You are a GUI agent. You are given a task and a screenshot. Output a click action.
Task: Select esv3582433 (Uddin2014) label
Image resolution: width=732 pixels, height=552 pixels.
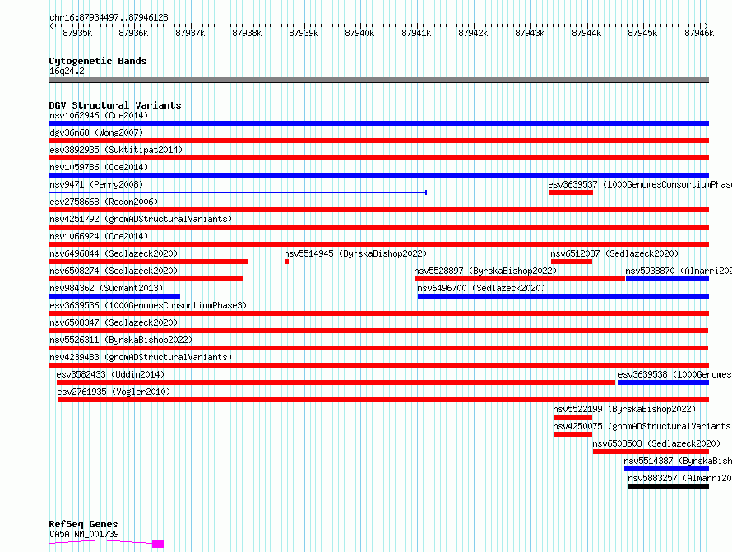point(110,374)
